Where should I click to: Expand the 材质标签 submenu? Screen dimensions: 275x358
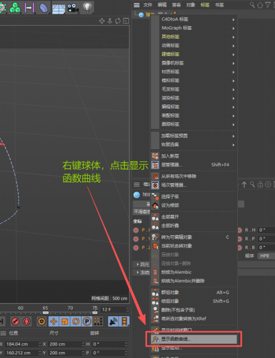[194, 72]
